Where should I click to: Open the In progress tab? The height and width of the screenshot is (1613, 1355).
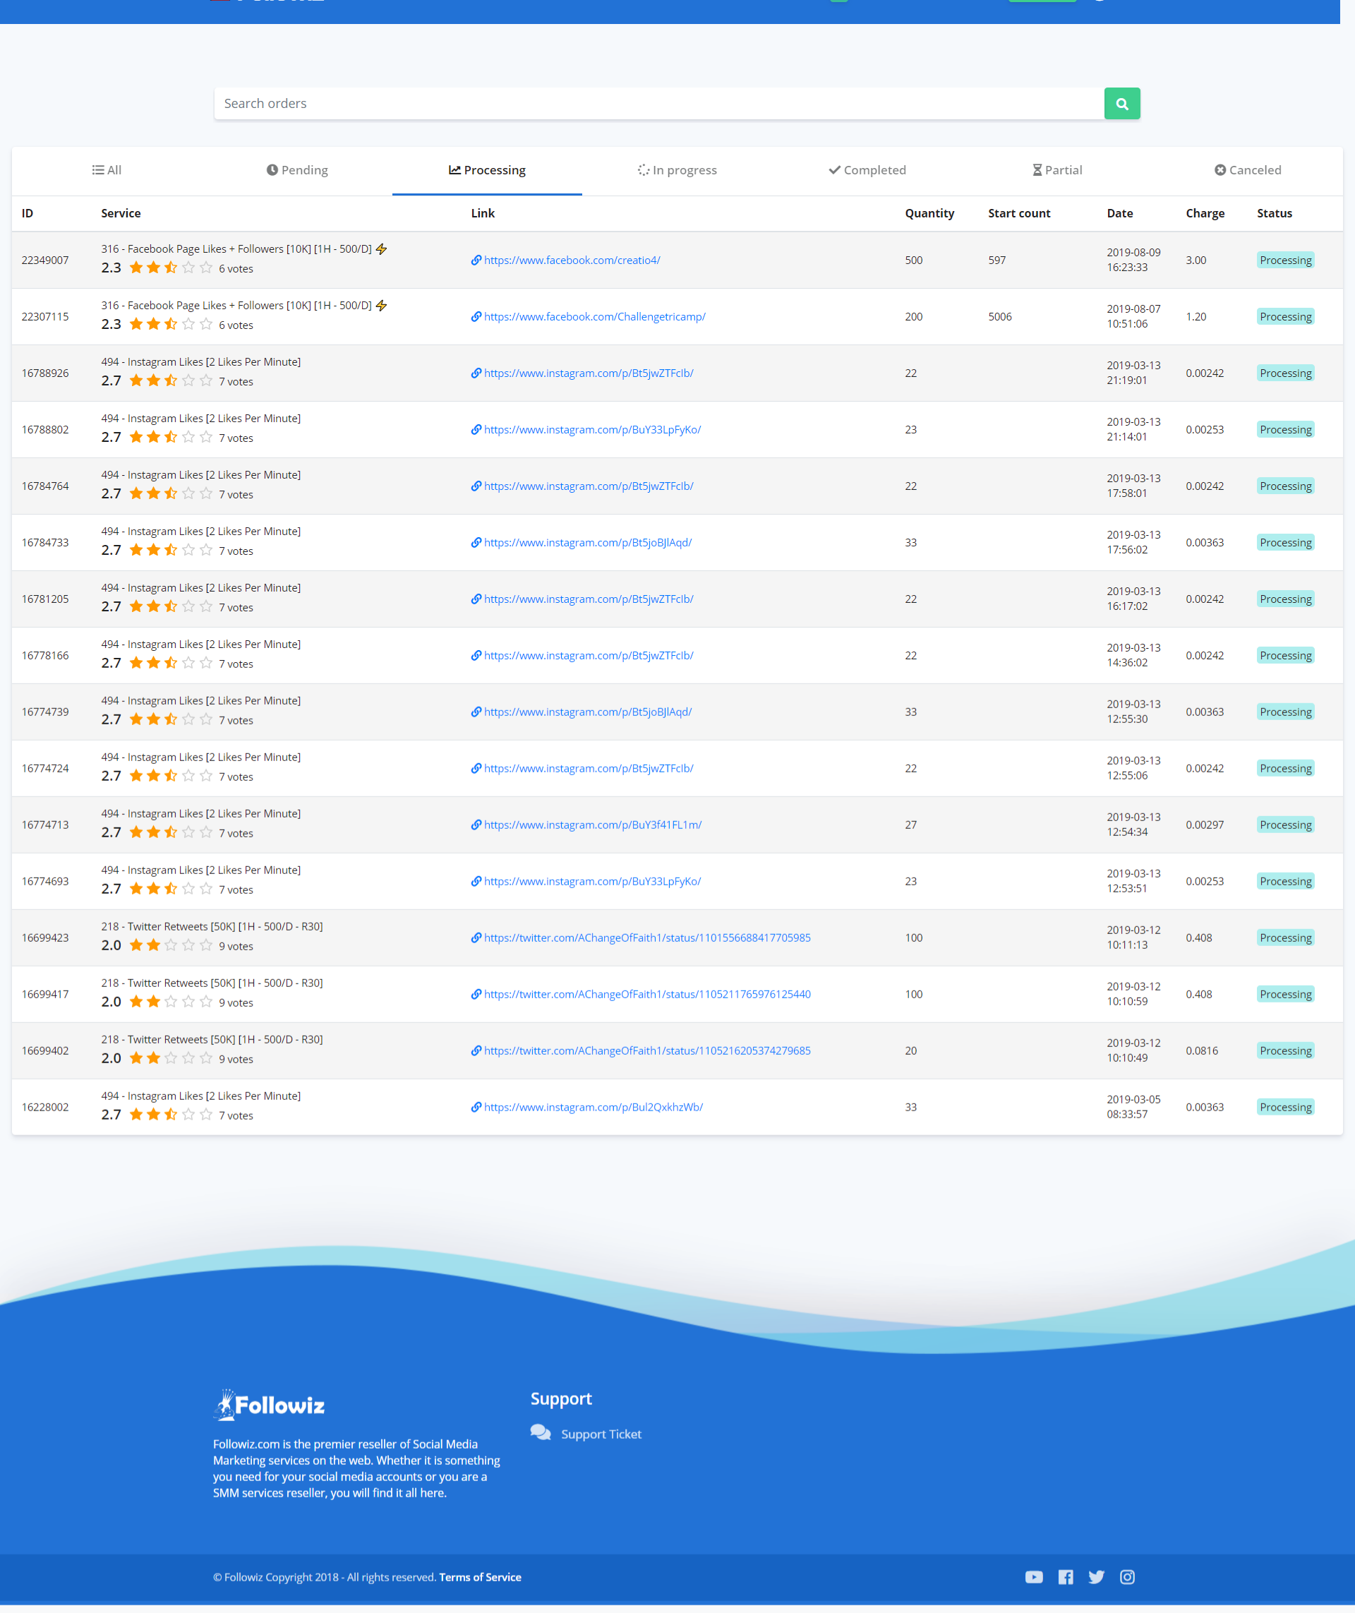click(677, 171)
